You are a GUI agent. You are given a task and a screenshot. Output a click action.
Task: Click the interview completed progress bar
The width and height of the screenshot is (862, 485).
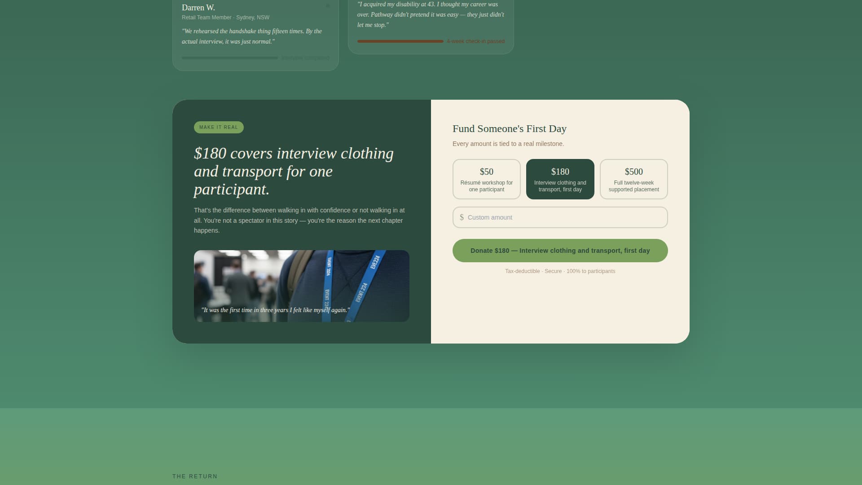coord(230,57)
